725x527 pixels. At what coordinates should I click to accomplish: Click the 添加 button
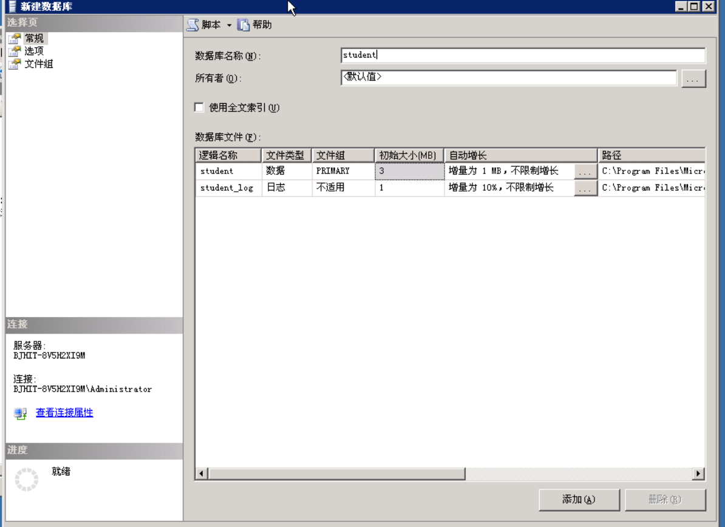[x=579, y=499]
